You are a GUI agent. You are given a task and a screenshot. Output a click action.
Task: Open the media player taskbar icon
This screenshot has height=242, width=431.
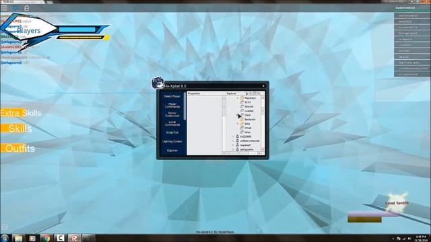pos(32,239)
